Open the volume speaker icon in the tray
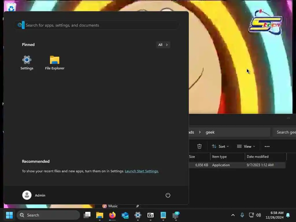The width and height of the screenshot is (296, 222). click(x=258, y=215)
